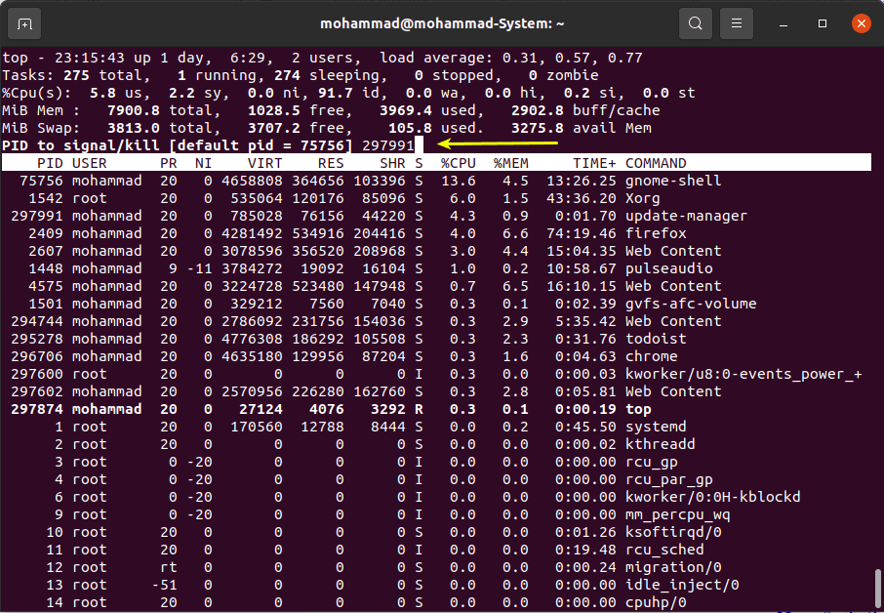Select the chrome process name
Viewport: 884px width, 613px height.
651,356
